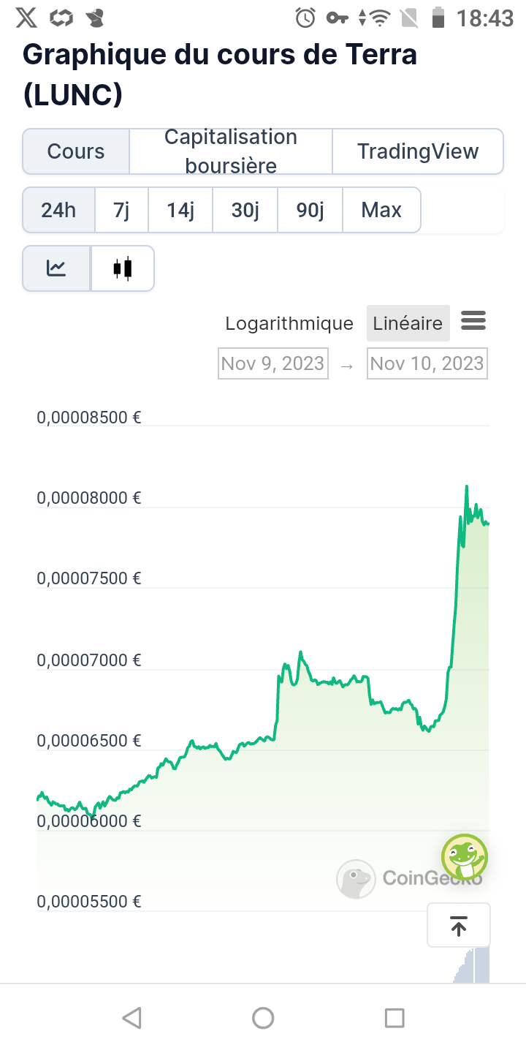Tap the 0,00007000 € axis label

click(89, 660)
